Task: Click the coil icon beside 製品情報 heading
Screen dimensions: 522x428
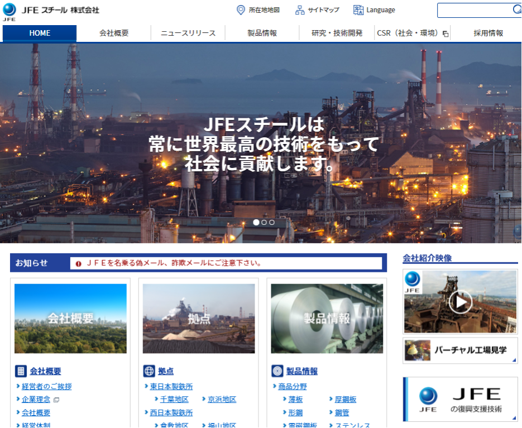Action: (277, 371)
